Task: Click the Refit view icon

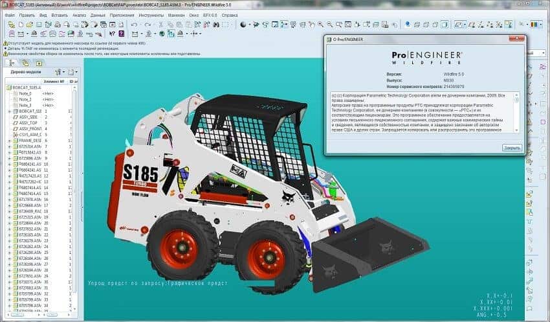Action: tap(348, 25)
